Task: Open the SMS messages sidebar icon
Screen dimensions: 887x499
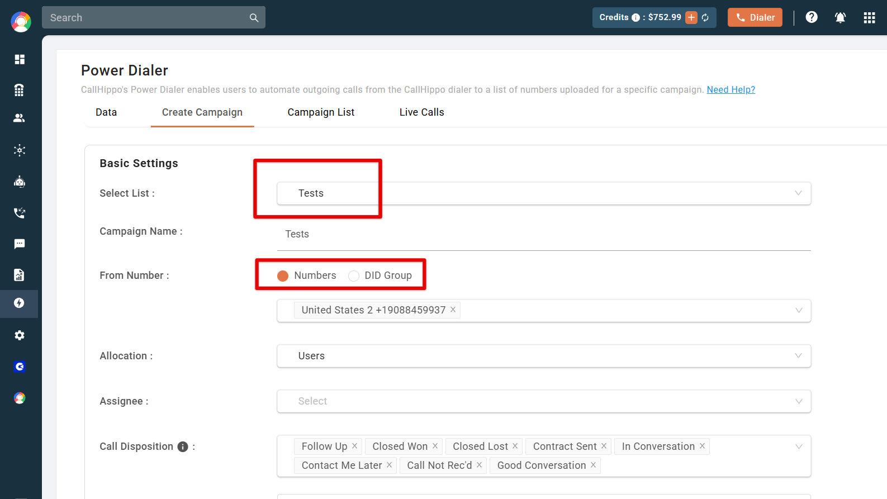Action: pyautogui.click(x=20, y=244)
